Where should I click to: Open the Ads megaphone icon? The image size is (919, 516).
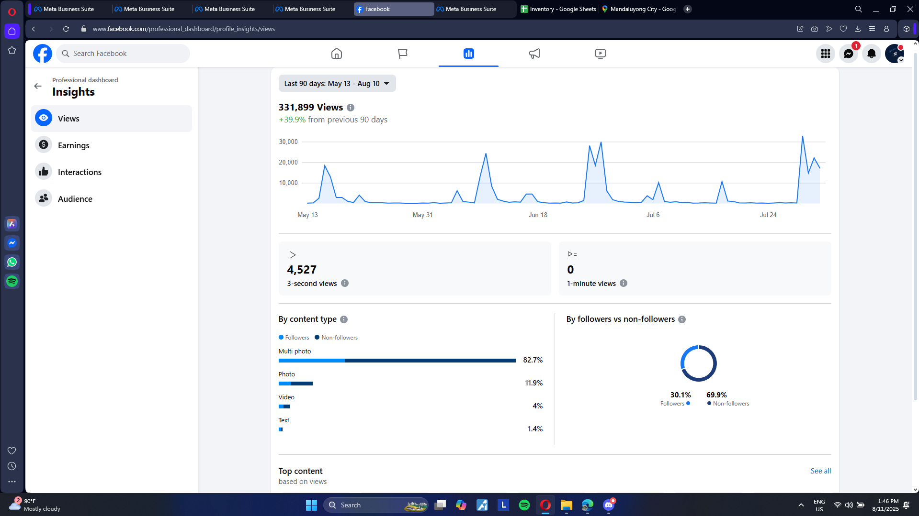(534, 54)
